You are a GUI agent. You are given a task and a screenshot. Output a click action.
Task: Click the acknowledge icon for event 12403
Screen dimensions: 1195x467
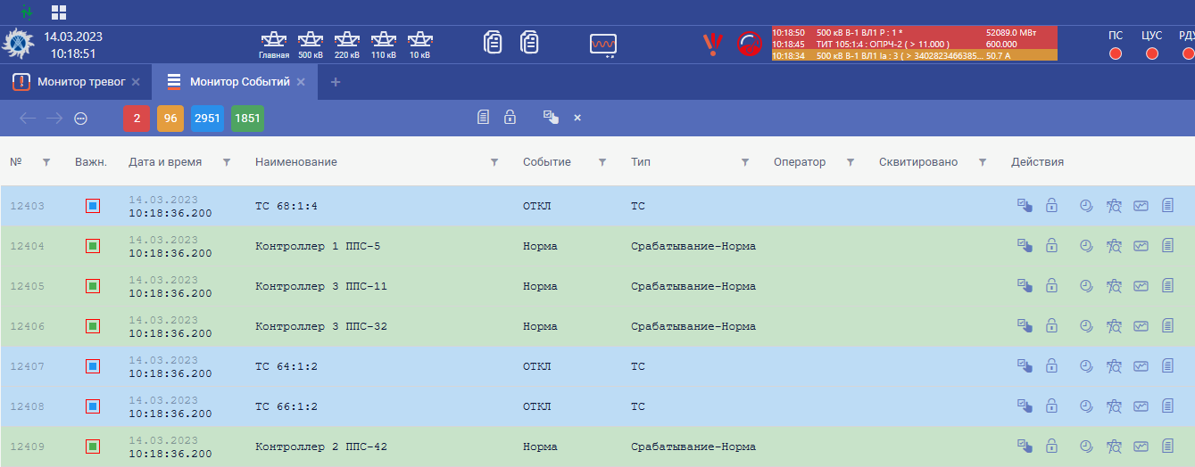pyautogui.click(x=1025, y=206)
